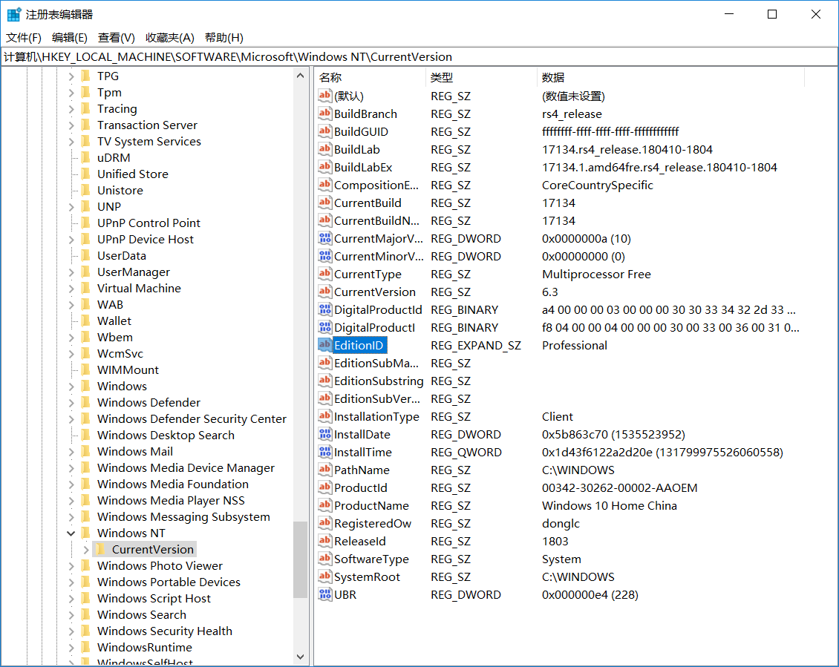Expand the UPnP Device Host key
839x667 pixels.
click(71, 240)
